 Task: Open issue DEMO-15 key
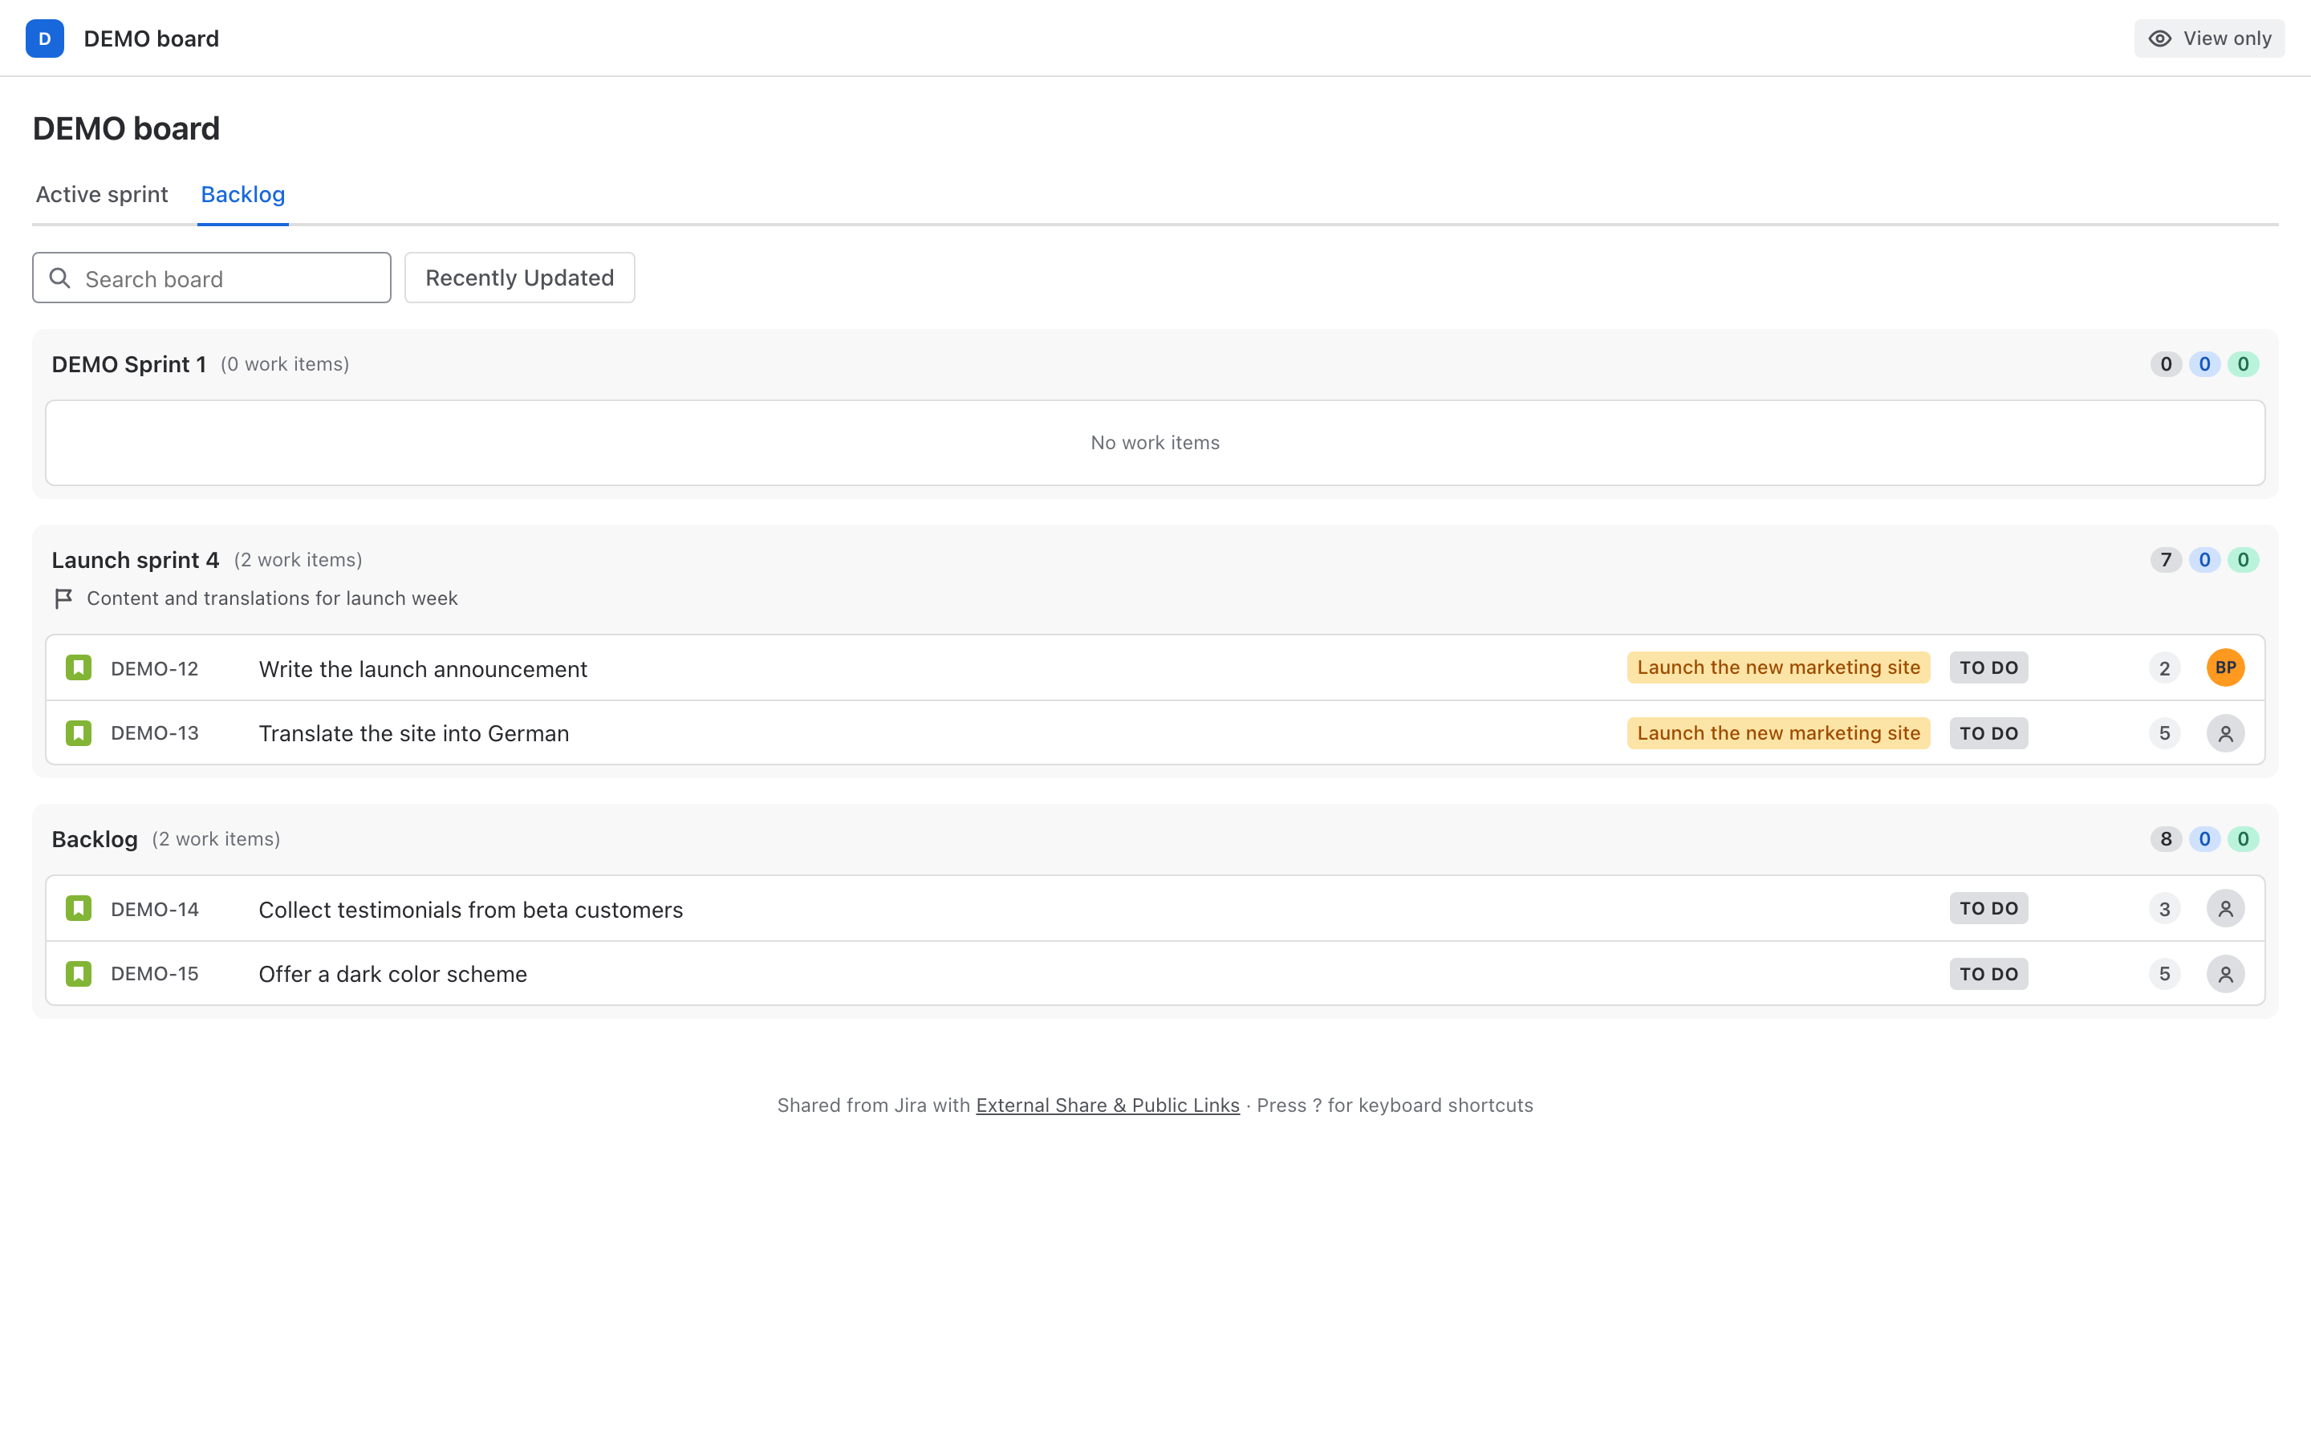click(155, 974)
